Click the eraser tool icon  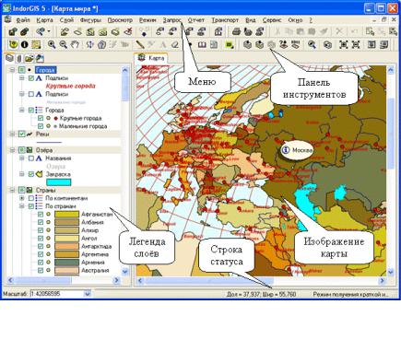coord(175,45)
